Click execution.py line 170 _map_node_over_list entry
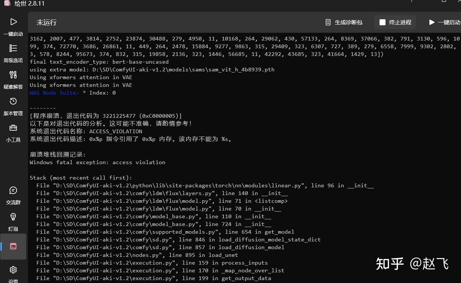 (161, 270)
